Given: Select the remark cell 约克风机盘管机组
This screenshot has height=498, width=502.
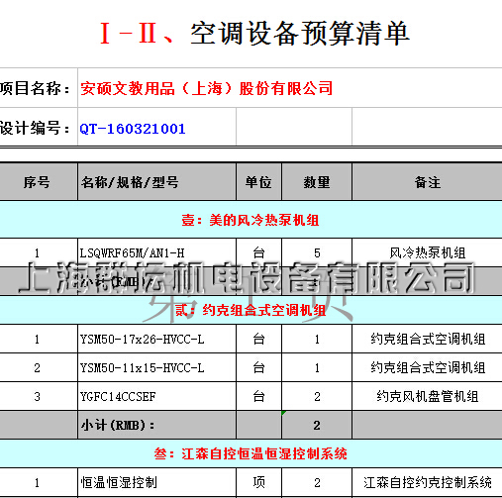Looking at the screenshot, I should point(428,396).
